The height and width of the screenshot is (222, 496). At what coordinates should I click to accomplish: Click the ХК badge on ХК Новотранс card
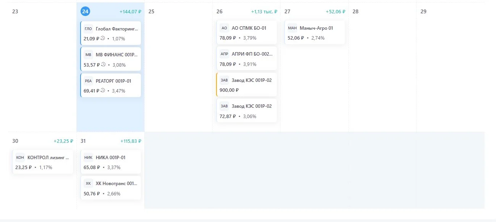[88, 184]
